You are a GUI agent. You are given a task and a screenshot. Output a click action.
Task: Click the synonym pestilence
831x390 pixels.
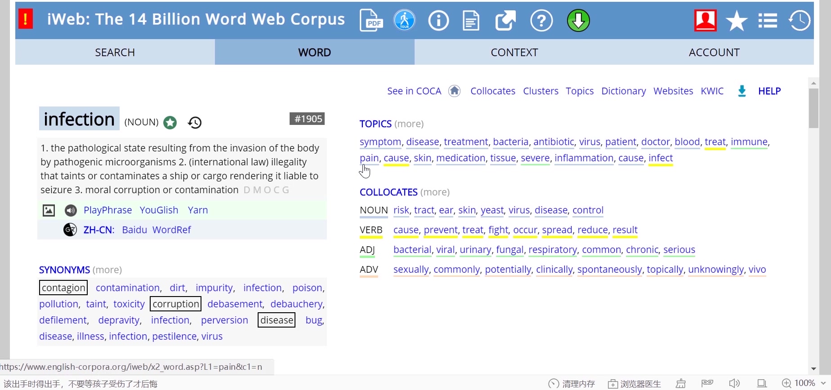(174, 337)
